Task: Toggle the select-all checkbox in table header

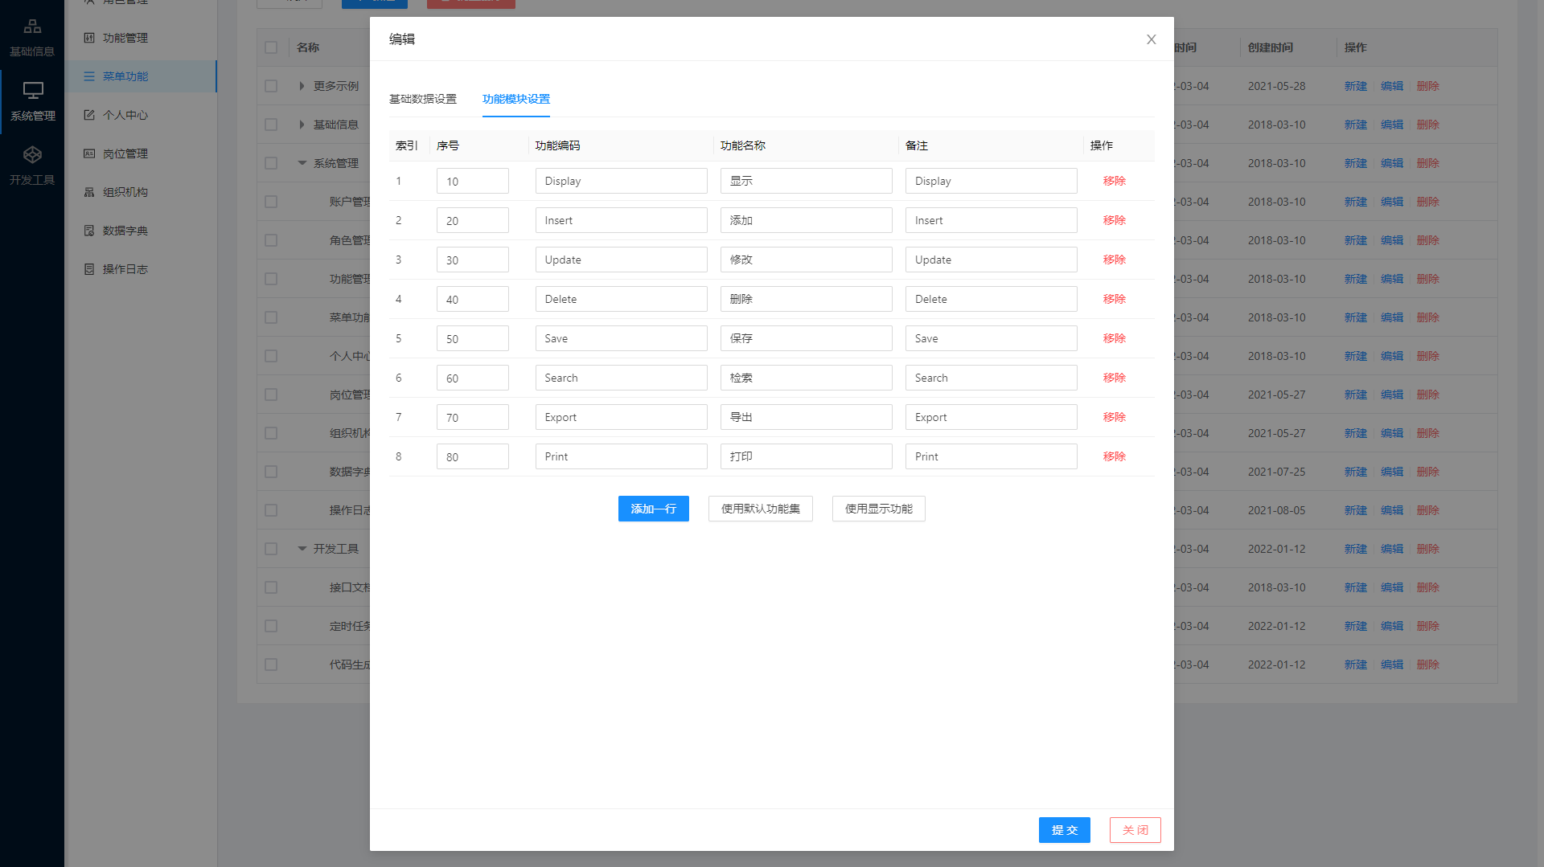Action: [x=271, y=47]
